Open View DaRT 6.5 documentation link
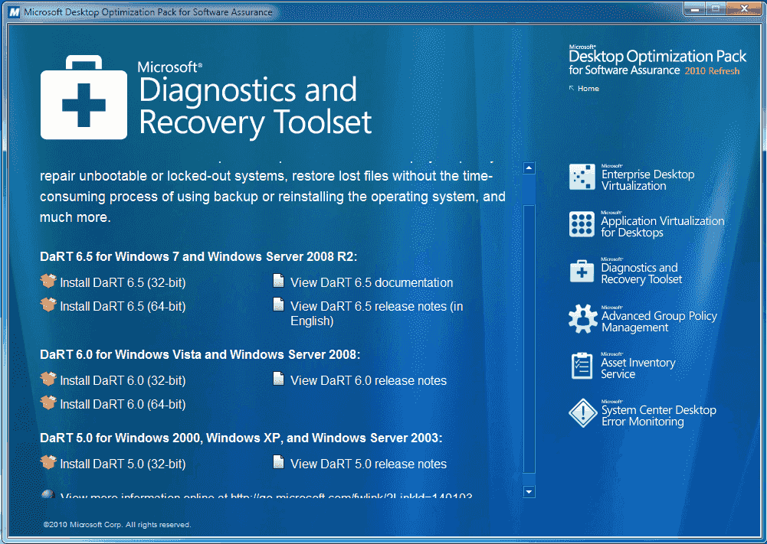This screenshot has height=544, width=767. [372, 283]
